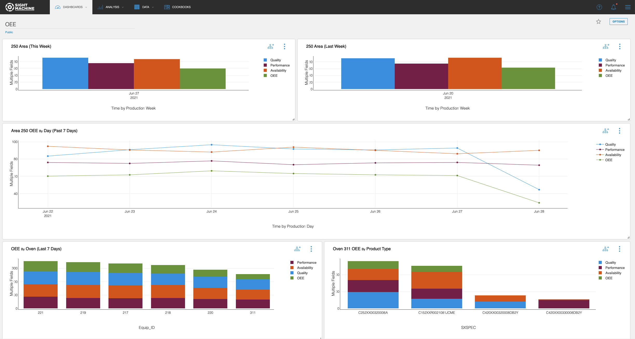Click the C152XXR0021081JCME stacked bar

436,287
